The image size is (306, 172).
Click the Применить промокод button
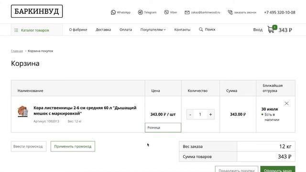pyautogui.click(x=73, y=146)
